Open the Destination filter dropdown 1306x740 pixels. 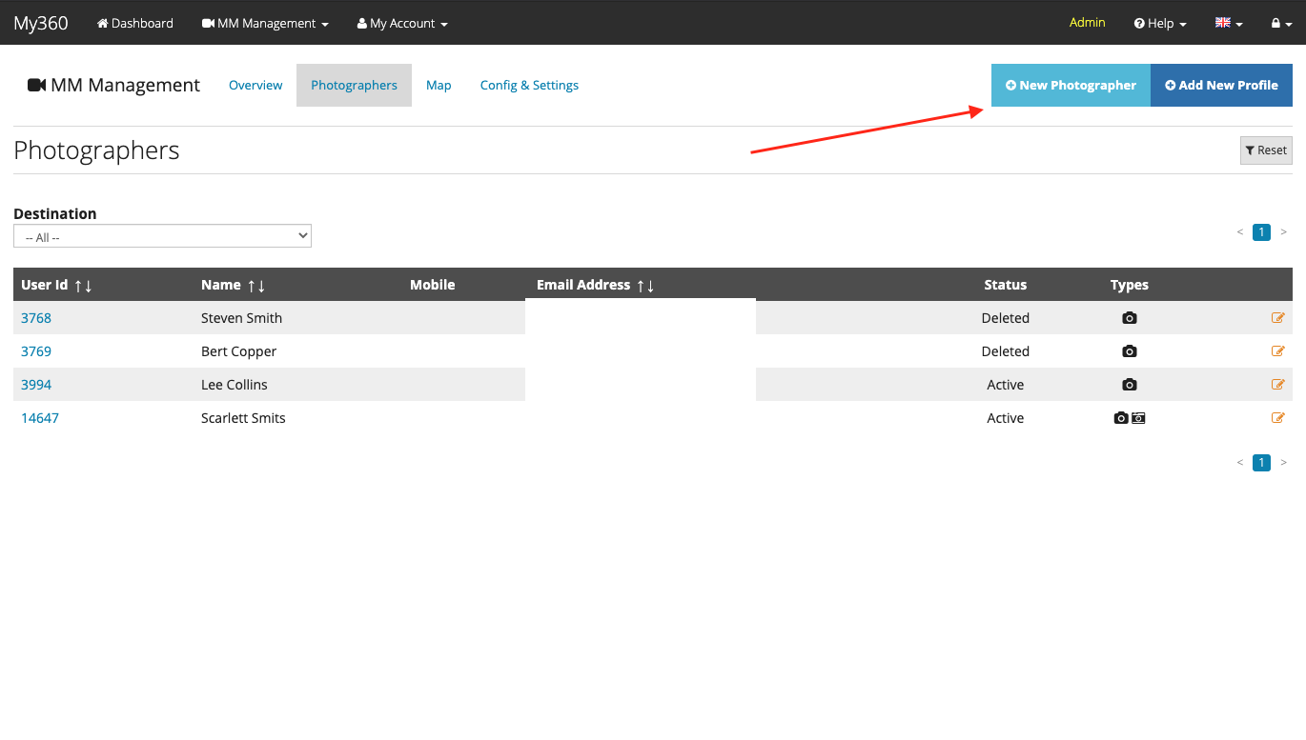[x=162, y=235]
